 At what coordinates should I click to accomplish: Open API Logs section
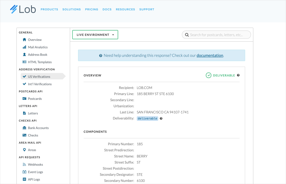tap(34, 180)
